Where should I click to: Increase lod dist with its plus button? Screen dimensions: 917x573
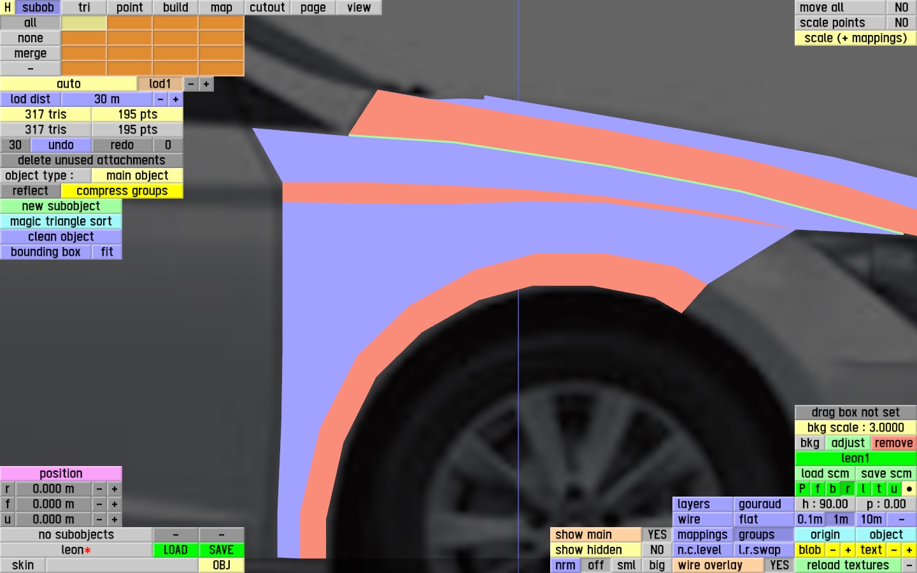pos(176,99)
